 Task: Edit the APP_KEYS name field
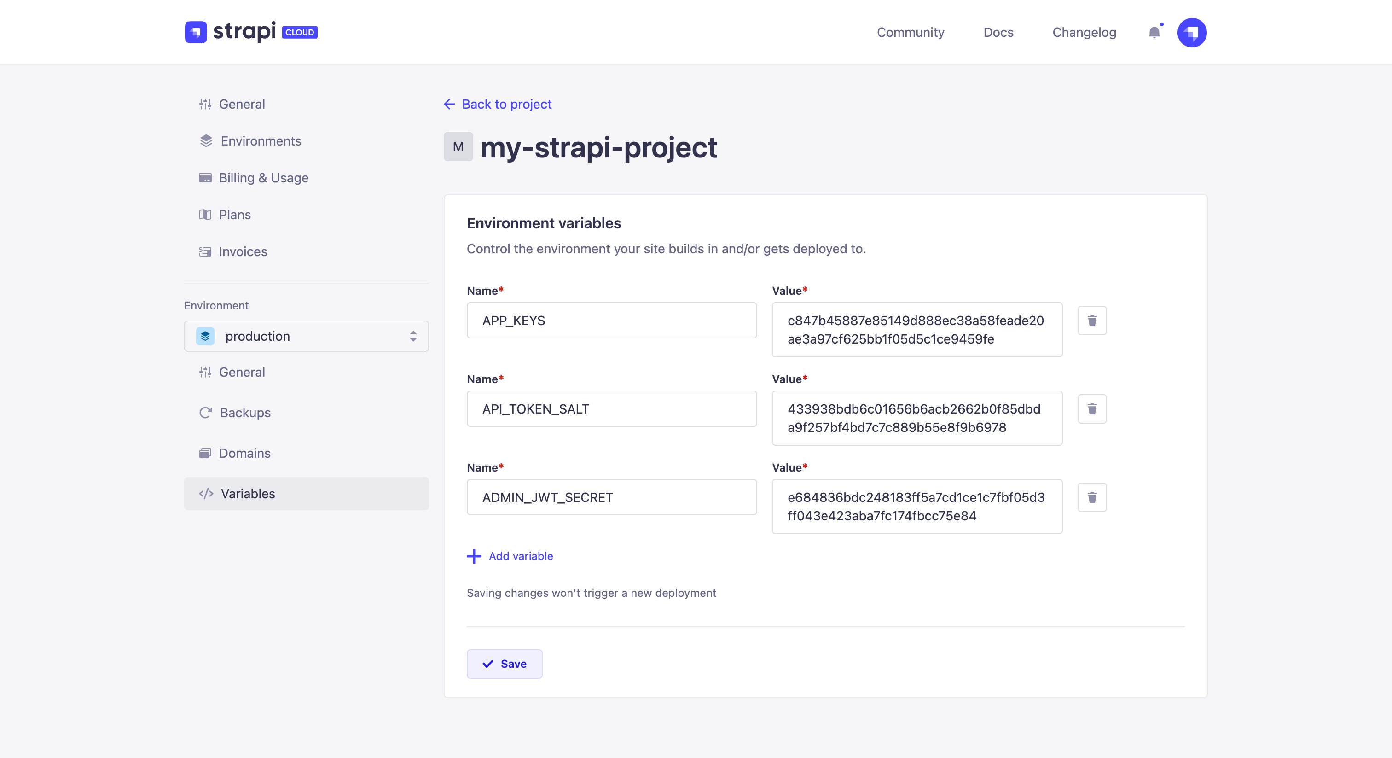tap(611, 321)
